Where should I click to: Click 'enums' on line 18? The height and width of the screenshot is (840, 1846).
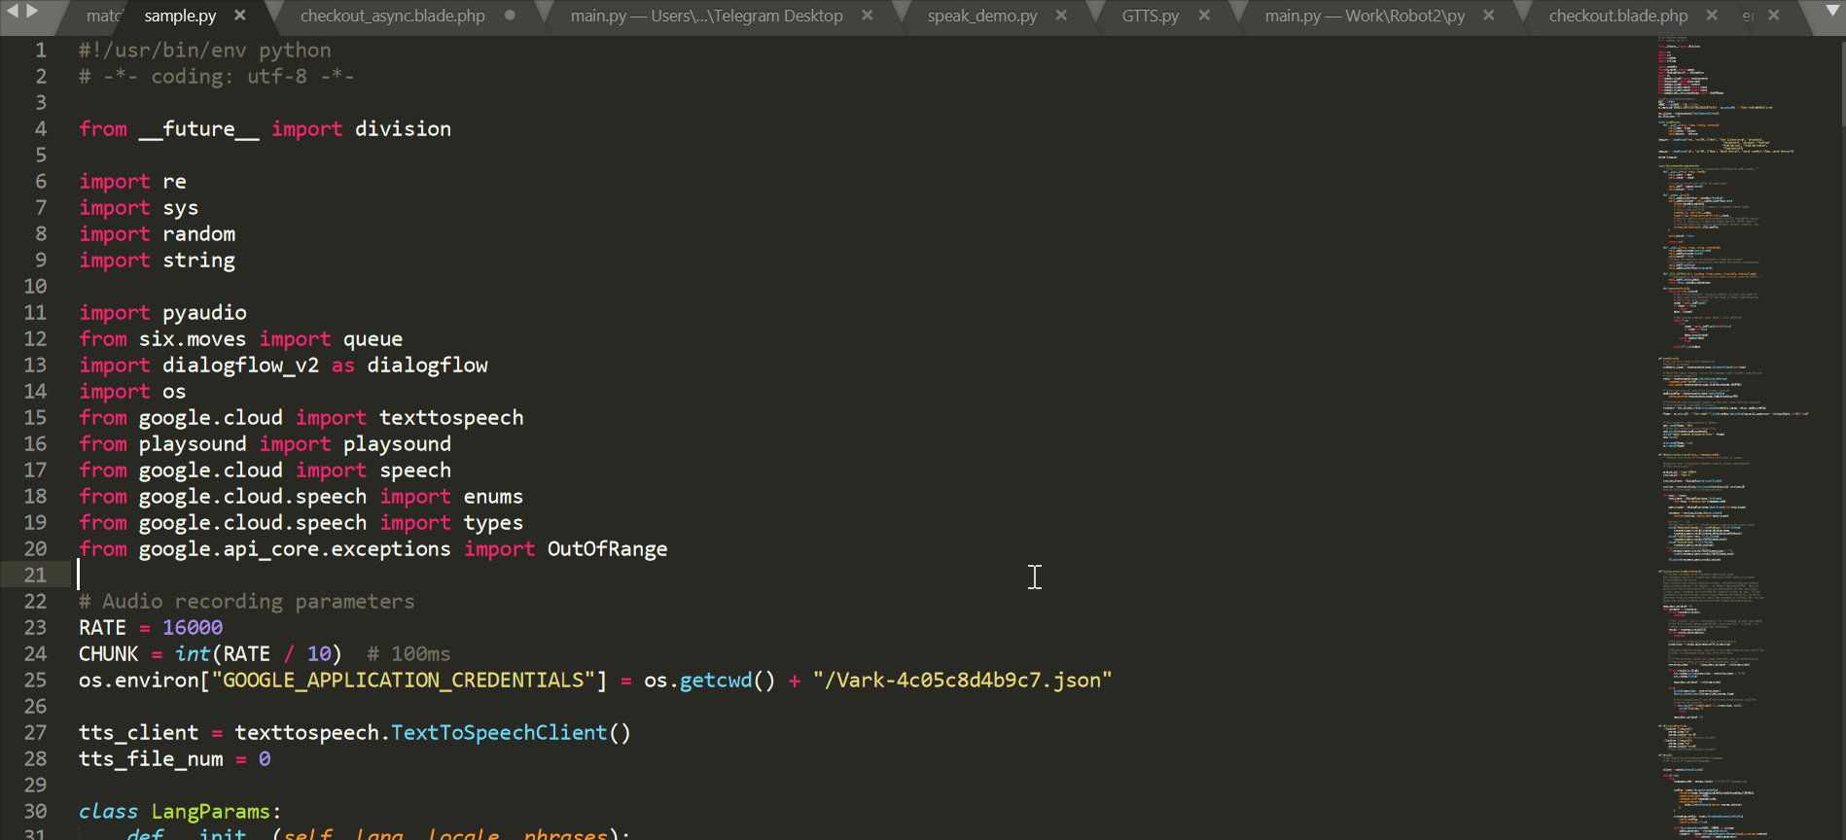click(x=493, y=497)
